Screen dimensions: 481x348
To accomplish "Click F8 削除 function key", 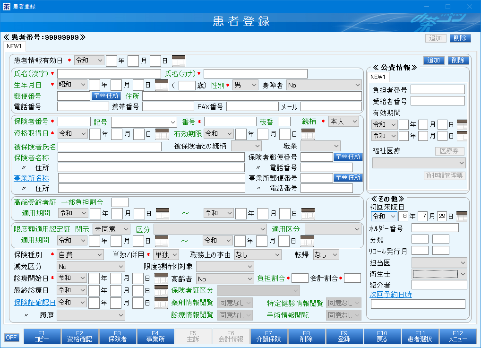I will 307,336.
